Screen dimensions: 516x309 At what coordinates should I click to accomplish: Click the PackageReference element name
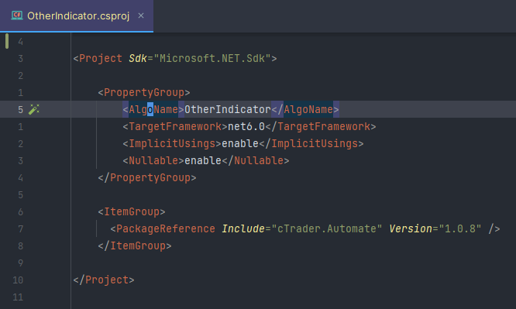(x=166, y=228)
